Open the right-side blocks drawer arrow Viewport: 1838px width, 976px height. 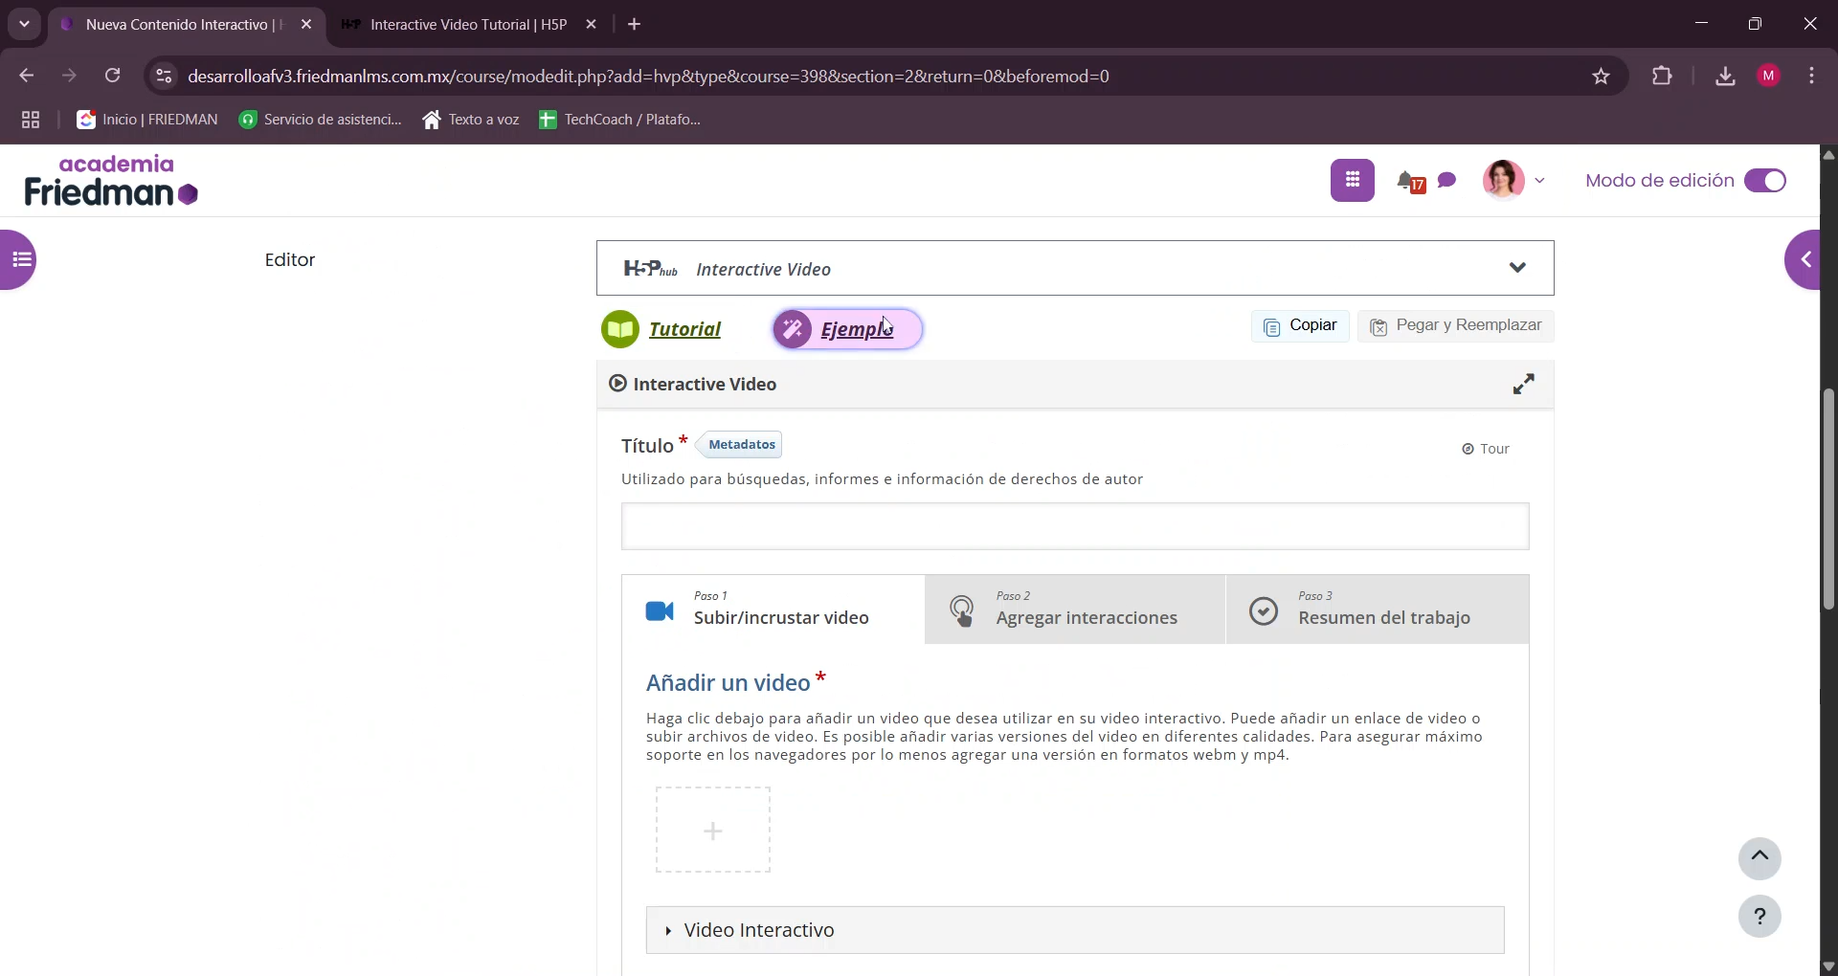pyautogui.click(x=1804, y=259)
